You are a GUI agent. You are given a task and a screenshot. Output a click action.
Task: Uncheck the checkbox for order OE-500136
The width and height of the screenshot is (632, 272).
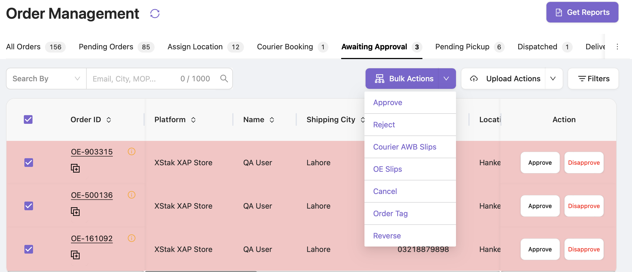pyautogui.click(x=29, y=206)
